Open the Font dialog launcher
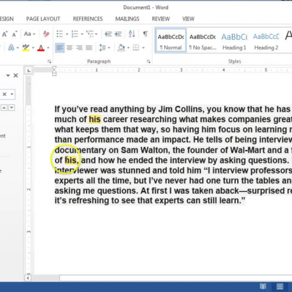Viewport: 292px width, 292px height. (50, 62)
